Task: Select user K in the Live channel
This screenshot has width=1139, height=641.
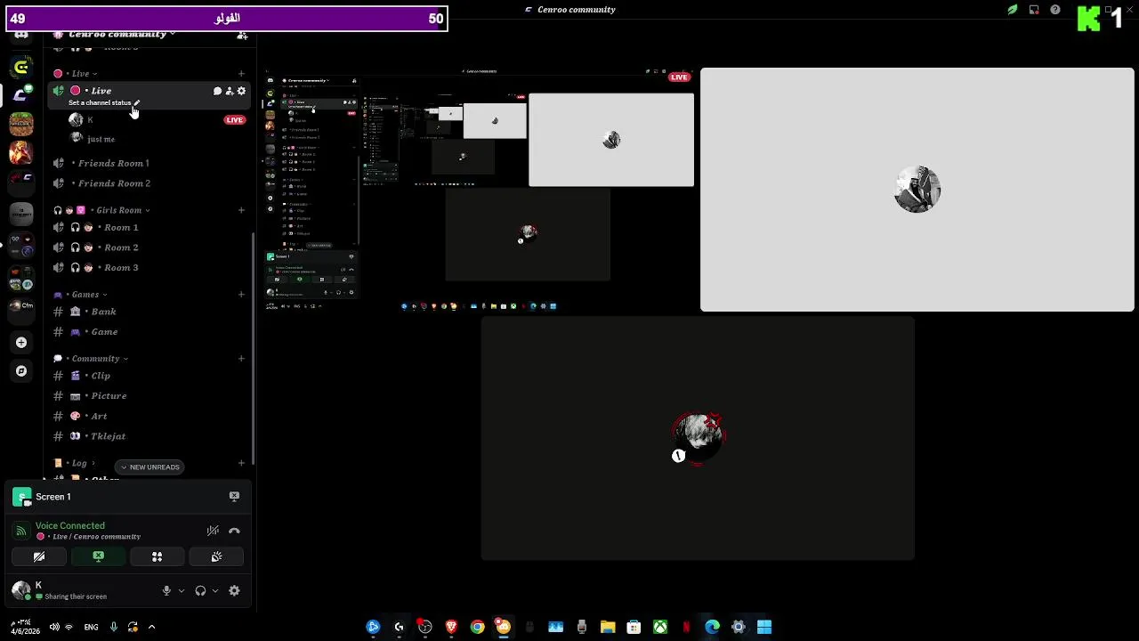Action: click(x=150, y=119)
